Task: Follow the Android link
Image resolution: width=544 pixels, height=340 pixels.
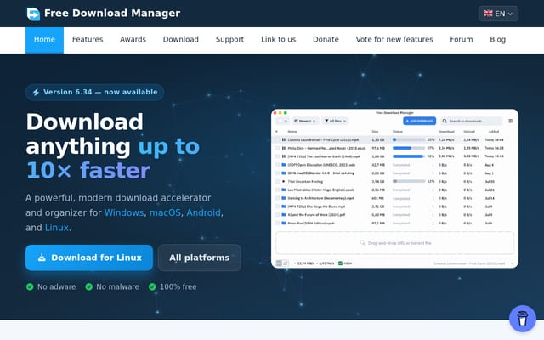Action: (x=204, y=212)
